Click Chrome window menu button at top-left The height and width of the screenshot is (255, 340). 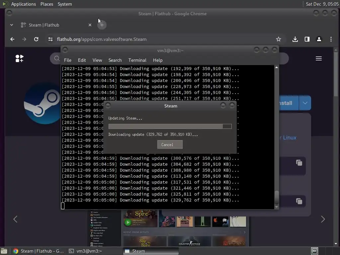point(9,13)
